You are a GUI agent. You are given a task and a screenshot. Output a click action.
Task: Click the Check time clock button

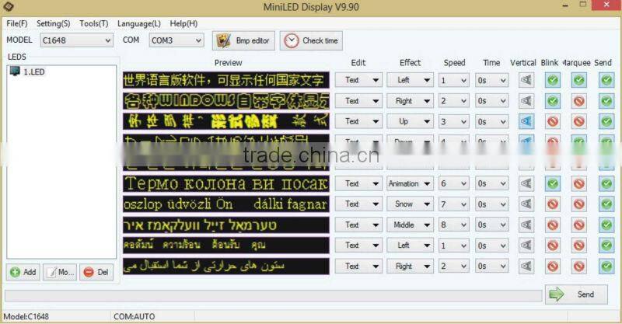point(311,40)
